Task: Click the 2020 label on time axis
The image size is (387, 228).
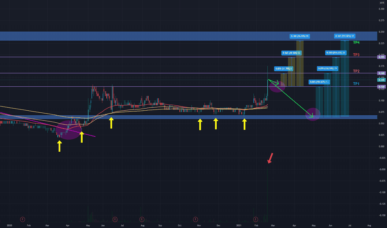Action: pyautogui.click(x=10, y=225)
